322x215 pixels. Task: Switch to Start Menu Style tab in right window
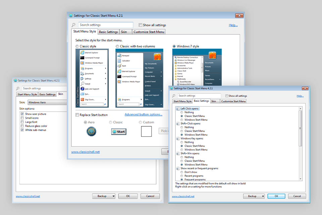pos(182,101)
